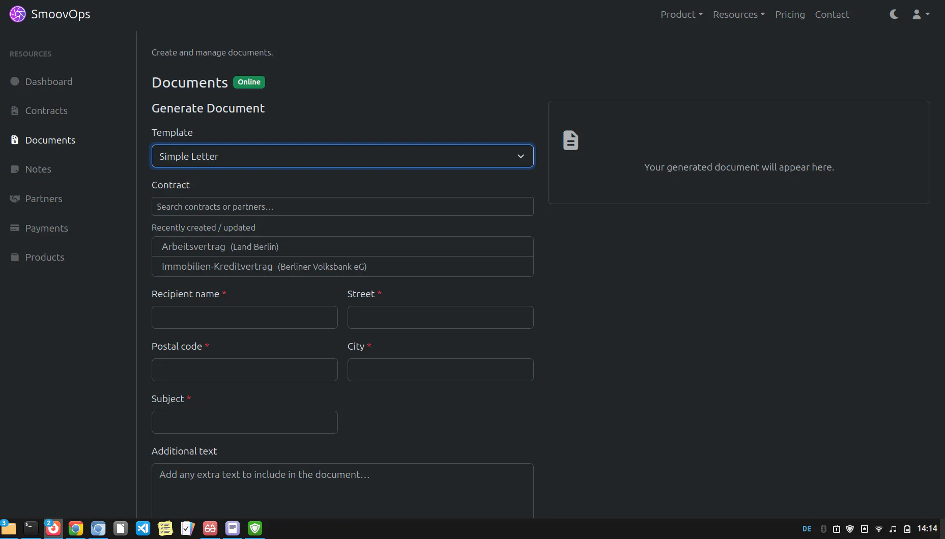
Task: Click the removable media eject tray icon
Action: pyautogui.click(x=865, y=529)
